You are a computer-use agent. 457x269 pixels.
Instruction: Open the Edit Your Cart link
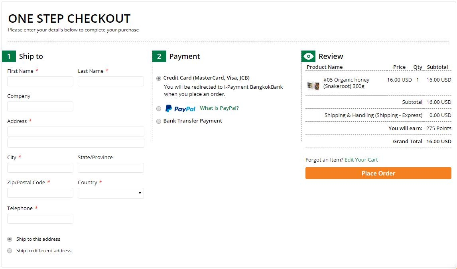[361, 160]
